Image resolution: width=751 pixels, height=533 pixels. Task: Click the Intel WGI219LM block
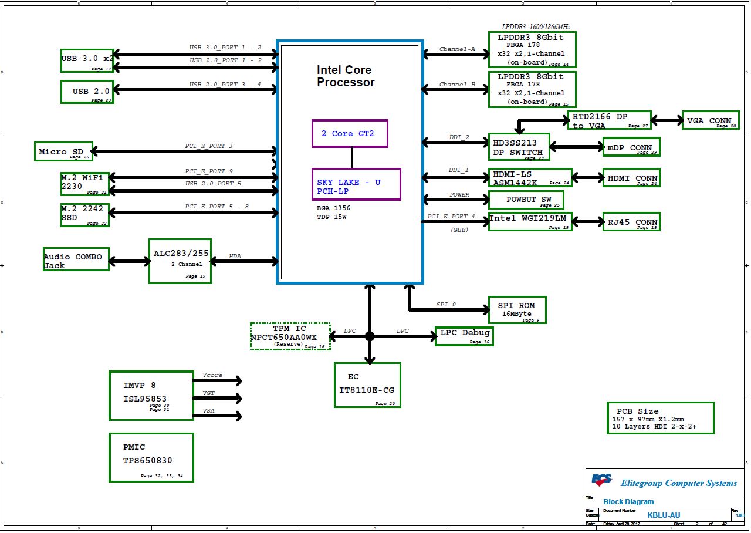coord(530,221)
